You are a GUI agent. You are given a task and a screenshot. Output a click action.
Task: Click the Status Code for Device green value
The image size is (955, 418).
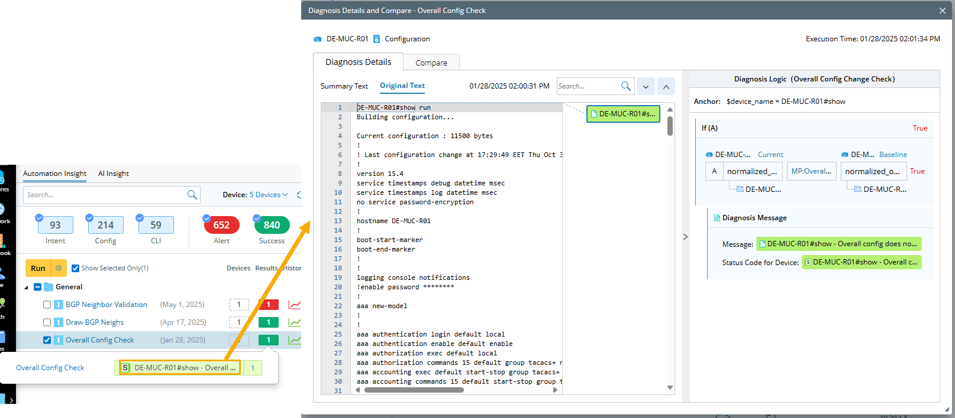862,262
